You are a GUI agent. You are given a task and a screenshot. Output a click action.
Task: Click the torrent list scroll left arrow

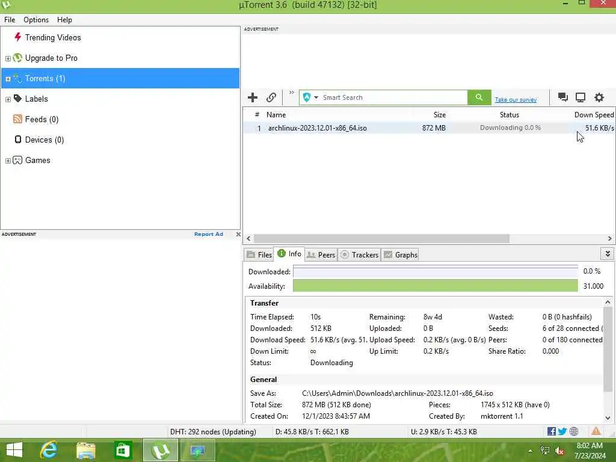point(248,238)
